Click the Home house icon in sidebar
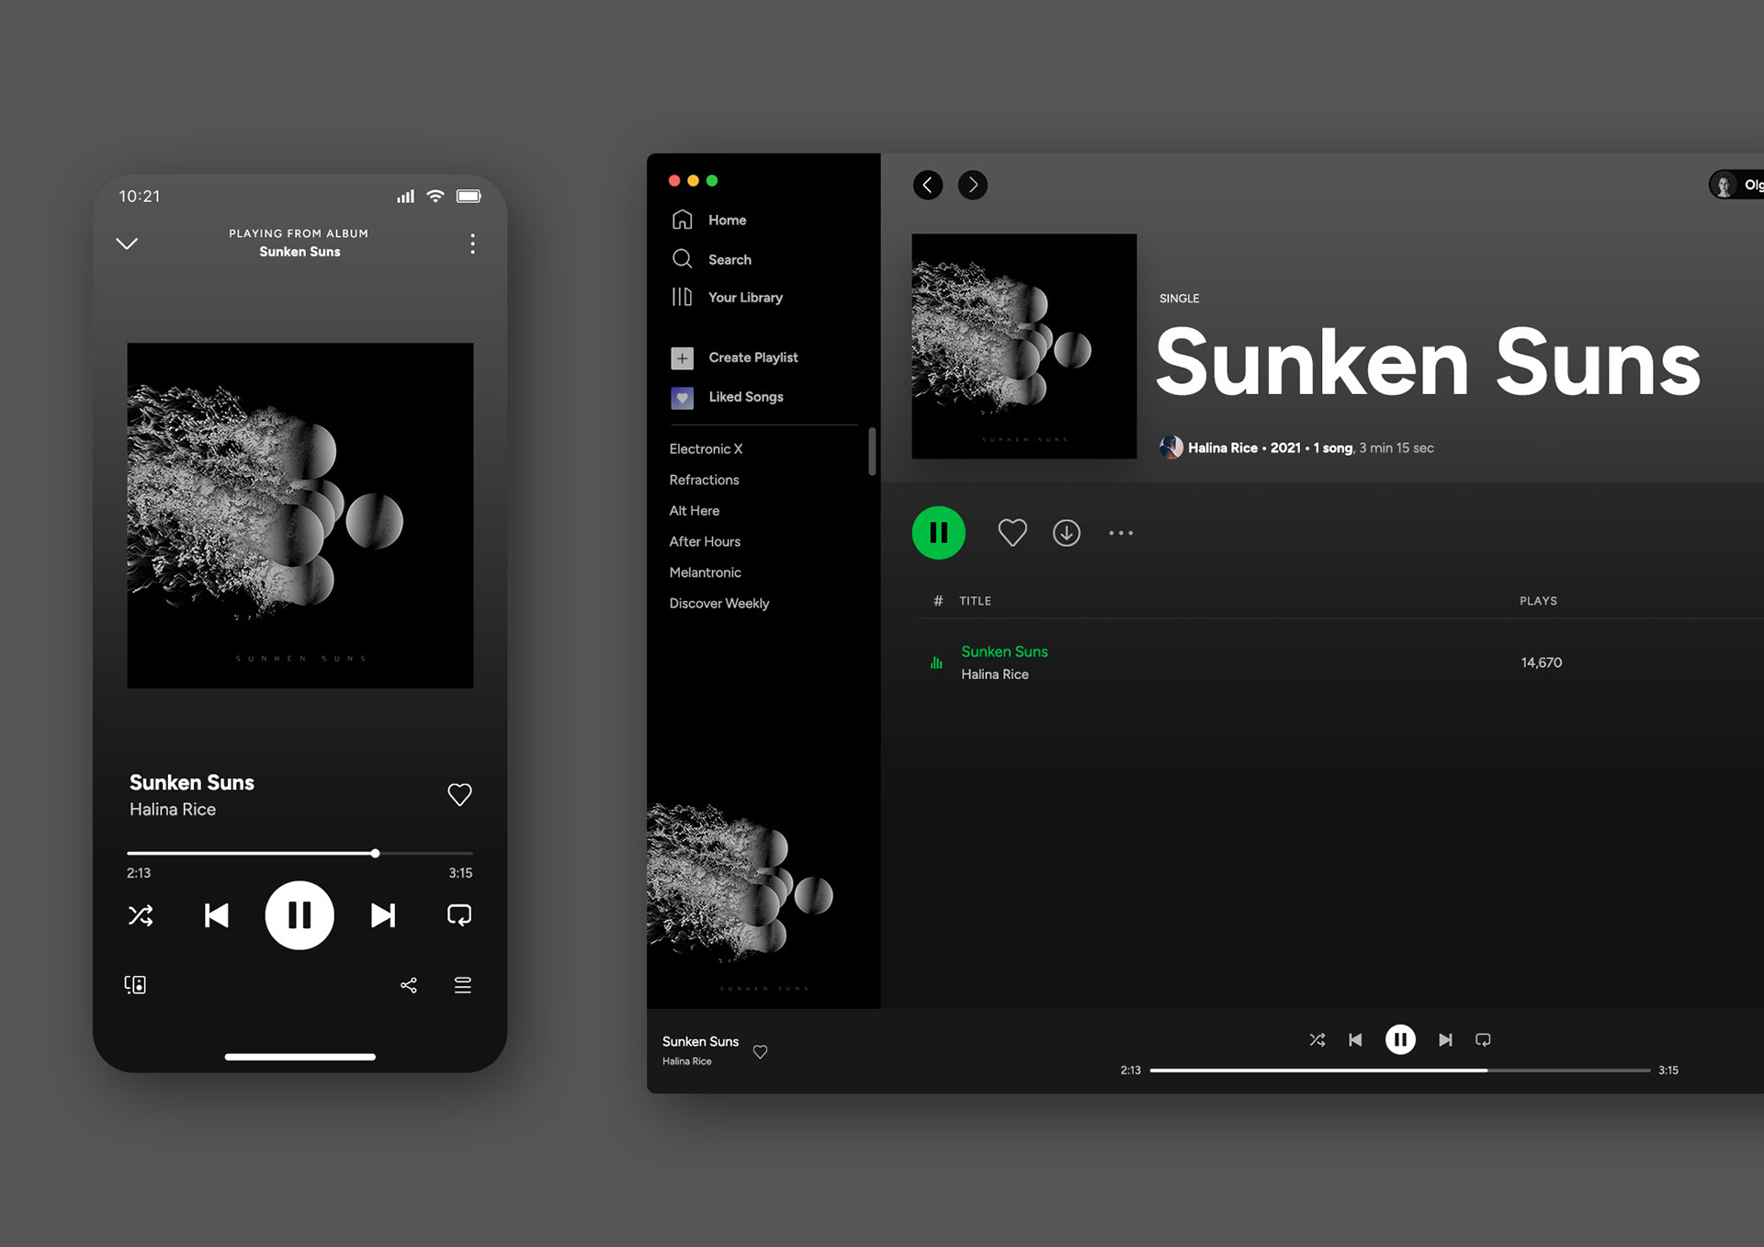The height and width of the screenshot is (1247, 1764). pyautogui.click(x=682, y=220)
